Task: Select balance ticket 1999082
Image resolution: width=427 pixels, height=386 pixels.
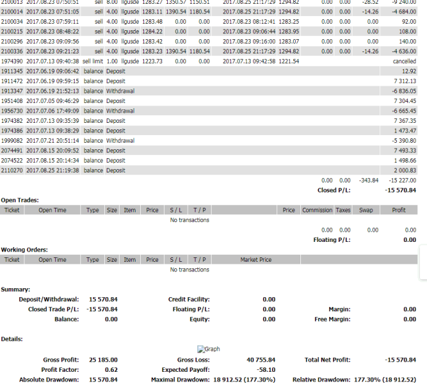Action: click(12, 140)
